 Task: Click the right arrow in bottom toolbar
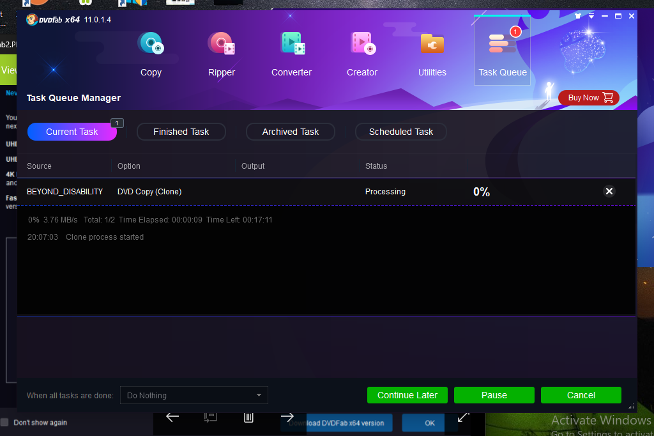tap(287, 417)
